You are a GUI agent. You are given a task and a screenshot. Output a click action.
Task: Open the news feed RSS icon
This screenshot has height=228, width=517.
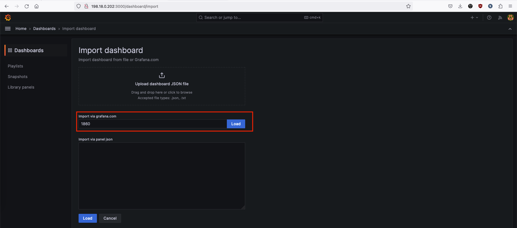[500, 17]
